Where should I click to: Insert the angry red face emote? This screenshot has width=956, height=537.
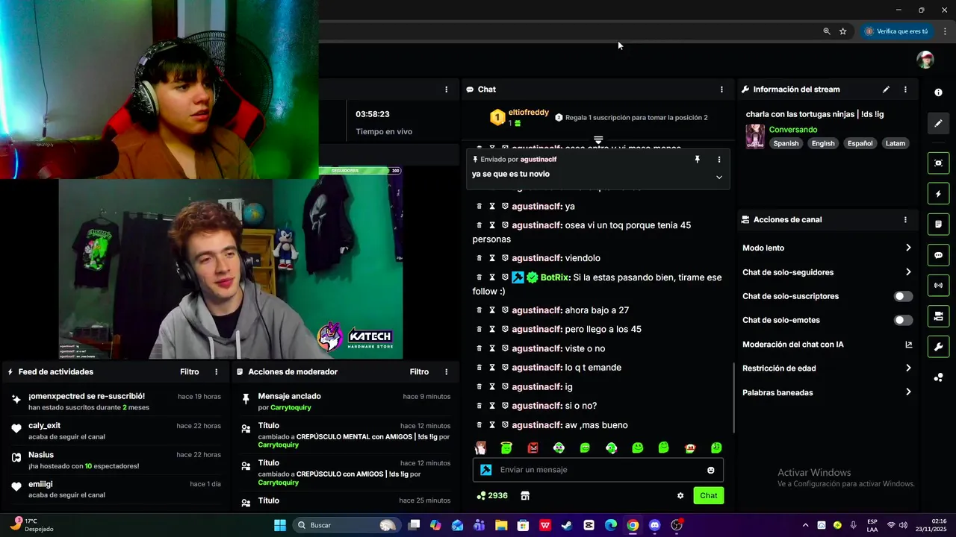(x=533, y=448)
